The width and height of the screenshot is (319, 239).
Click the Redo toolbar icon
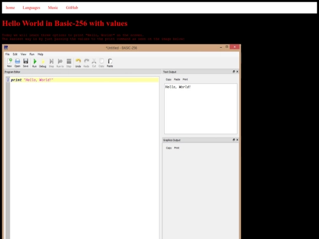(x=86, y=63)
